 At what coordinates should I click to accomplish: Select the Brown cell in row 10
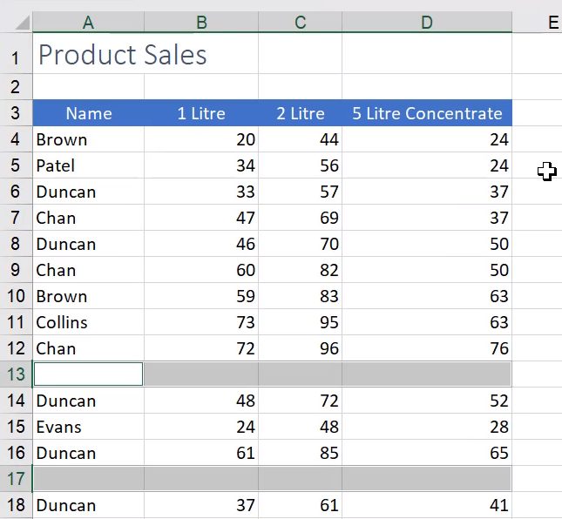89,296
